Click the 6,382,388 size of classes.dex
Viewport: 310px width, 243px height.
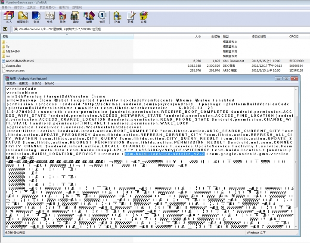pyautogui.click(x=194, y=65)
